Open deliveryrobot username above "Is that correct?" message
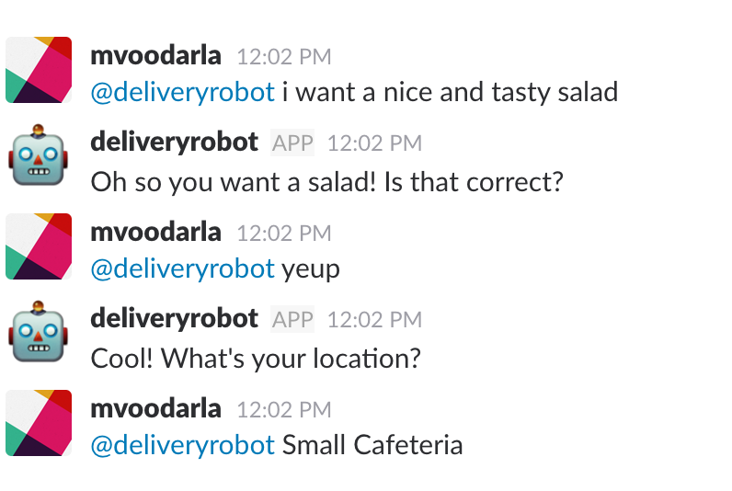Viewport: 732px width, 491px height. click(175, 143)
